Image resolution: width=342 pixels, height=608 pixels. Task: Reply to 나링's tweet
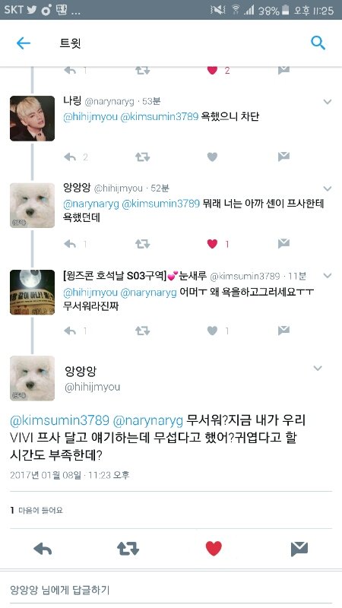[70, 157]
